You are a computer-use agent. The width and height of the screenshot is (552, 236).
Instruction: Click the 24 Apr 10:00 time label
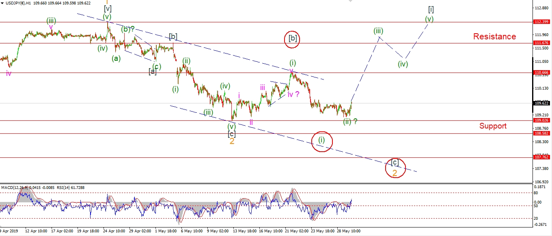114,231
